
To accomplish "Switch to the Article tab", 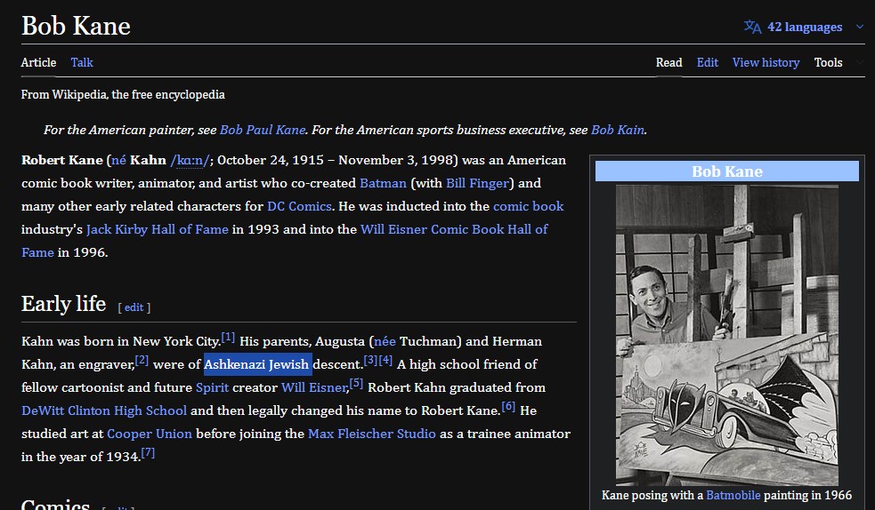I will pos(38,62).
